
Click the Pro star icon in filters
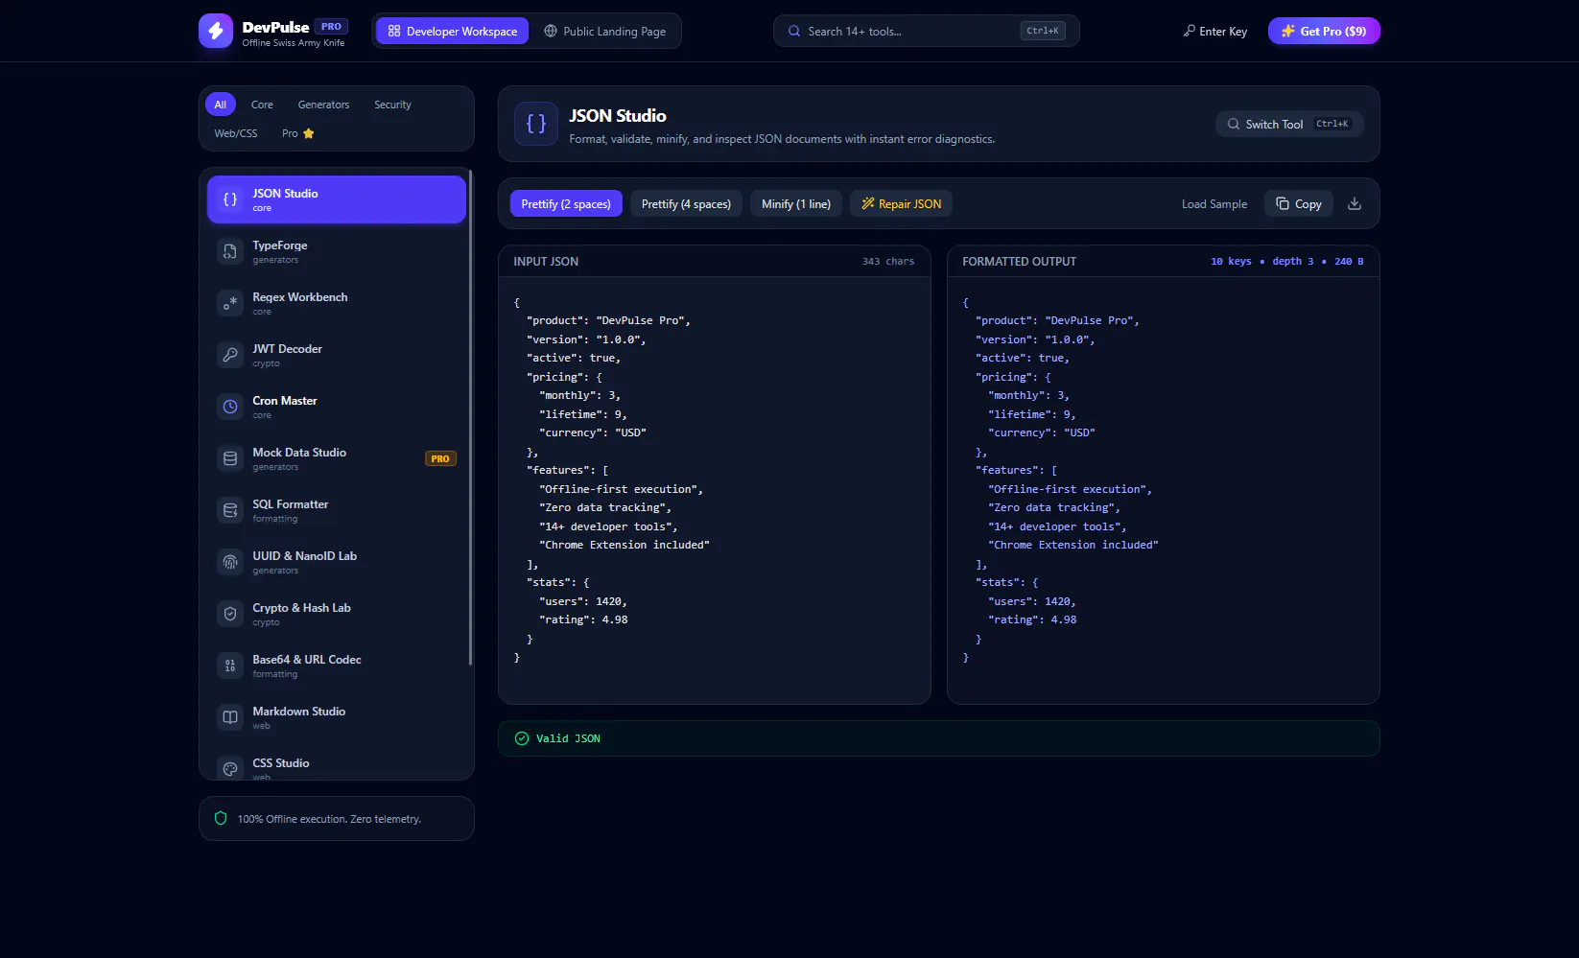coord(309,133)
